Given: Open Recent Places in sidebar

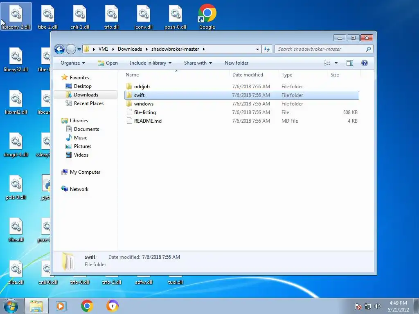Looking at the screenshot, I should pos(88,103).
